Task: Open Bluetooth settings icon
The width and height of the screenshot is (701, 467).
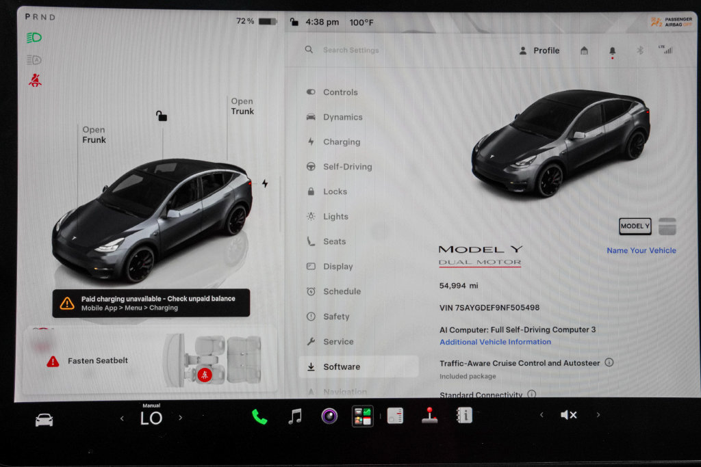Action: click(x=640, y=51)
